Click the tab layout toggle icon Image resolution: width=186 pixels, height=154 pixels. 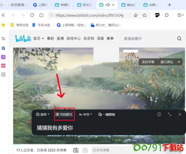pyautogui.click(x=3, y=5)
